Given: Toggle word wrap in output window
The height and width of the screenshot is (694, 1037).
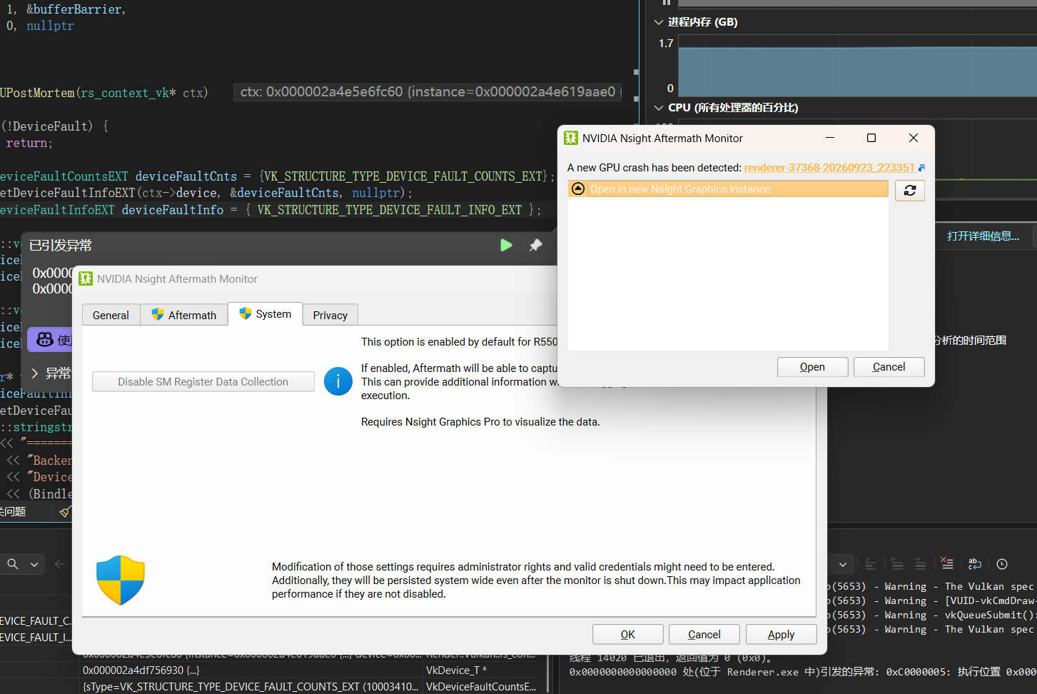Looking at the screenshot, I should [x=975, y=563].
